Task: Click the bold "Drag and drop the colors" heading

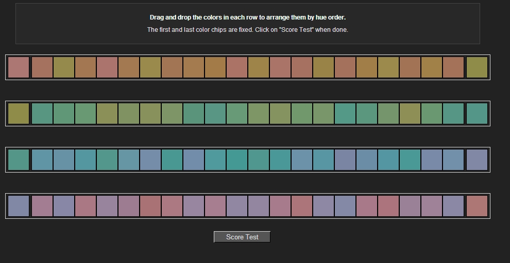Action: coord(248,17)
